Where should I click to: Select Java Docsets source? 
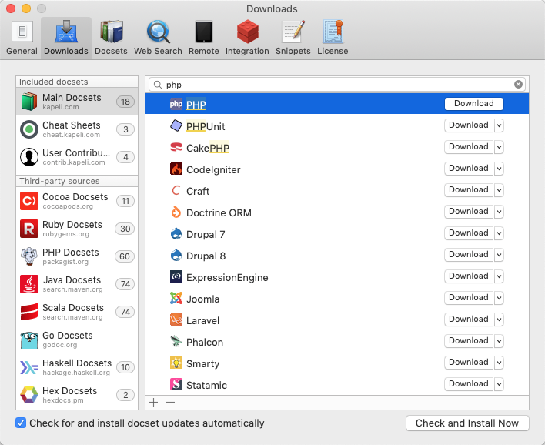click(x=77, y=284)
